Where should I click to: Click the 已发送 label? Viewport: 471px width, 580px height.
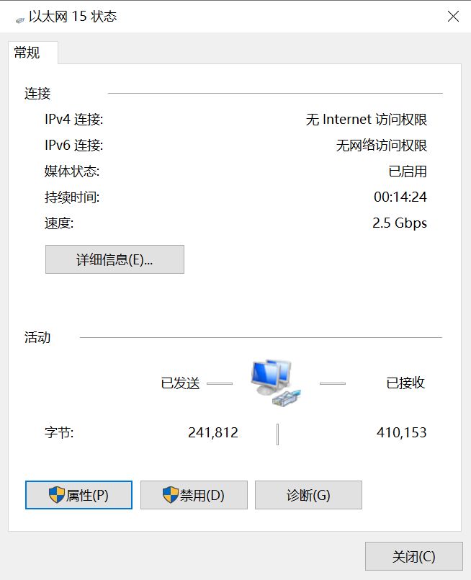tap(181, 383)
